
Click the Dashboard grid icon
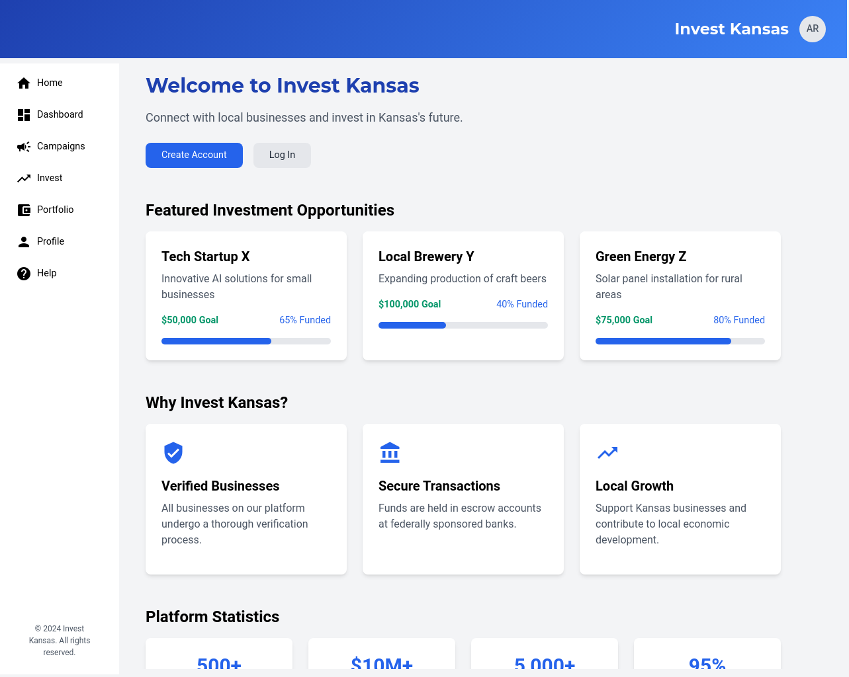24,115
